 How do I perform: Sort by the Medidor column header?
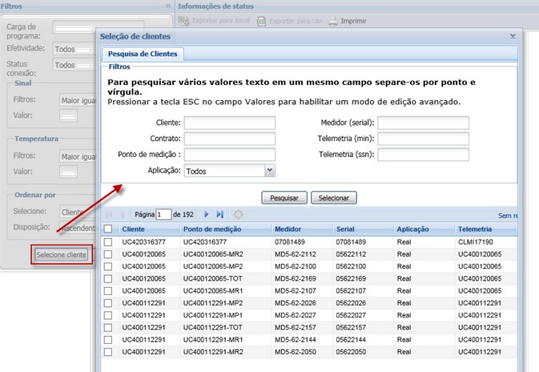(x=288, y=229)
